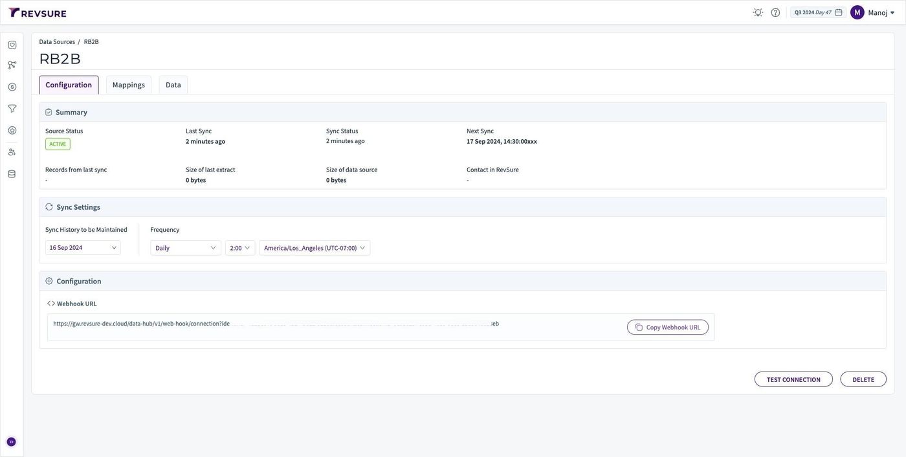The image size is (906, 457).
Task: Open America/Los_Angeles timezone dropdown
Action: (315, 248)
